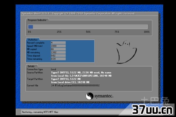
Task: Click the symantec. wordmark text
Action: (104, 96)
